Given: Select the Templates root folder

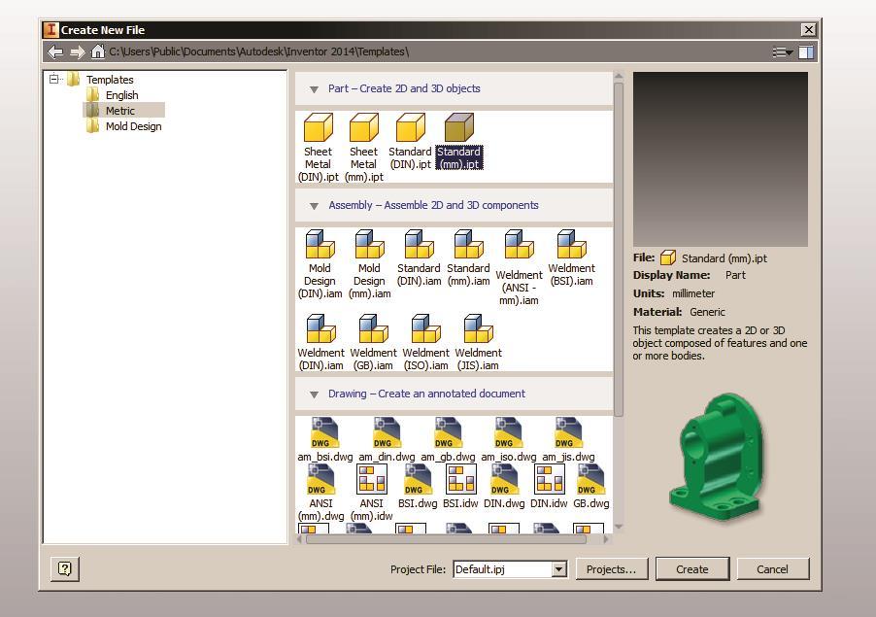Looking at the screenshot, I should pos(101,80).
